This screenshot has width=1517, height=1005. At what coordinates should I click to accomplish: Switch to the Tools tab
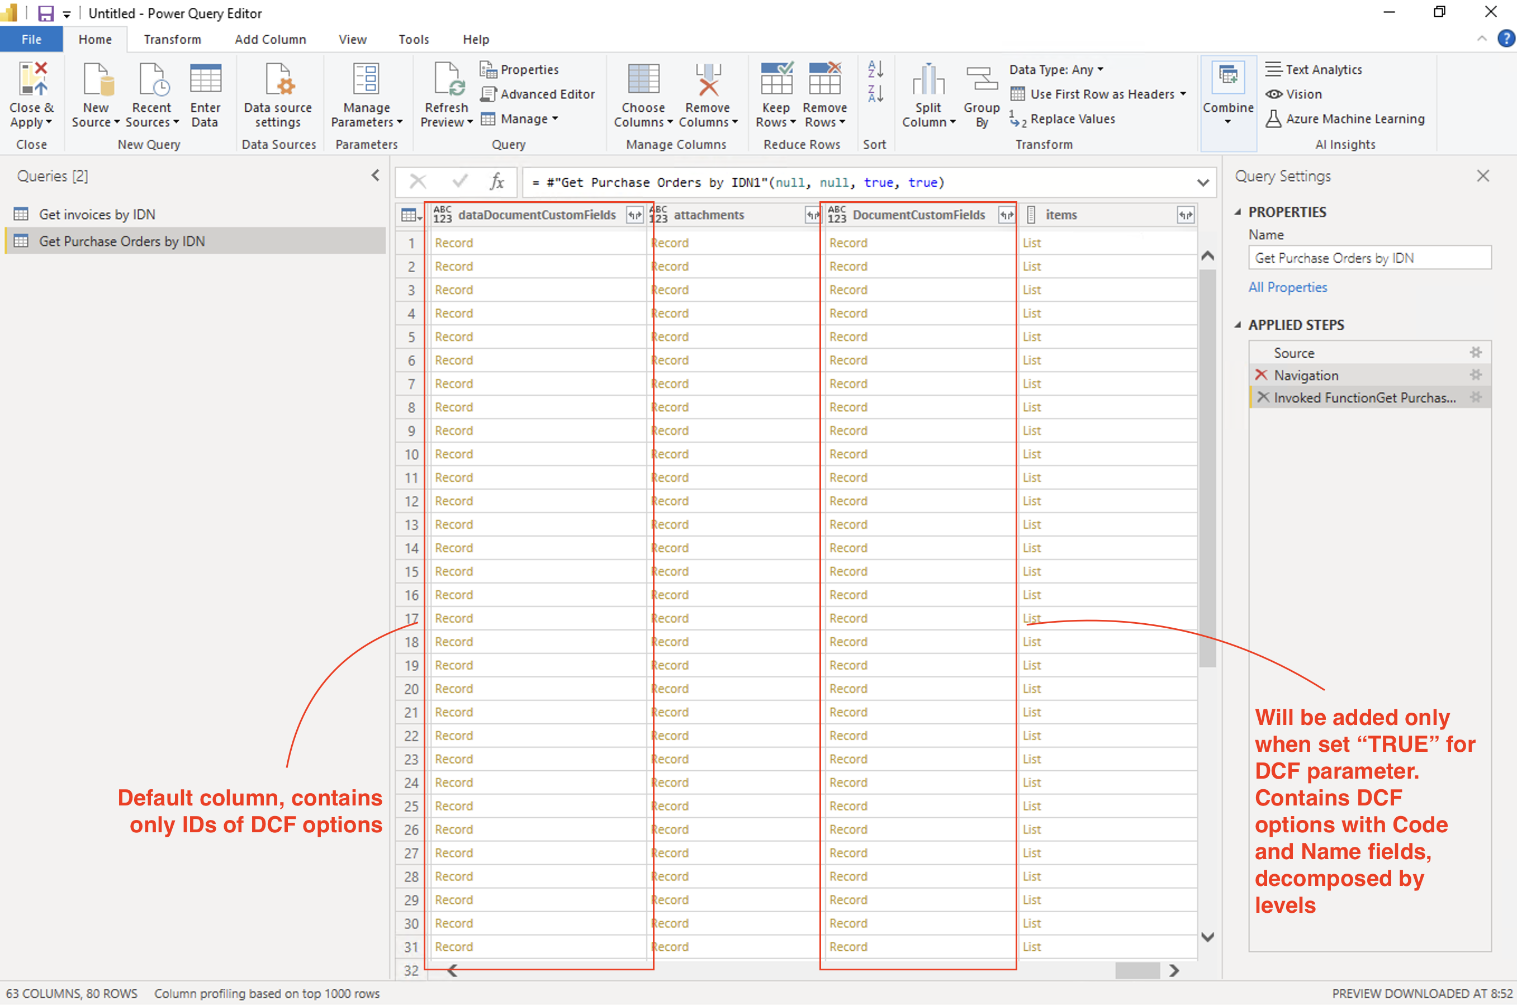point(414,39)
